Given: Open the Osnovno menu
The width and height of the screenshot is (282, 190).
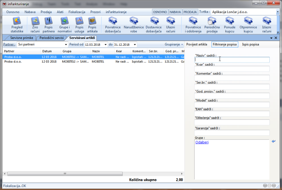Looking at the screenshot, I should pos(13,12).
